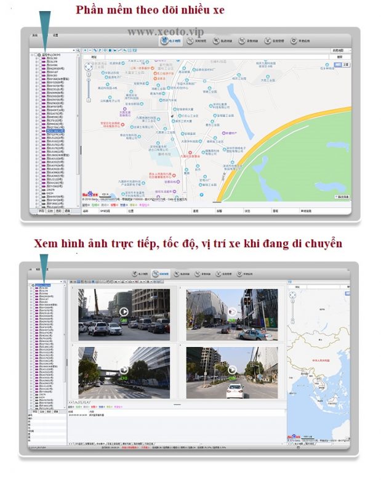The width and height of the screenshot is (381, 493).
Task: Select the map view toggle on upper map
Action: tap(338, 65)
